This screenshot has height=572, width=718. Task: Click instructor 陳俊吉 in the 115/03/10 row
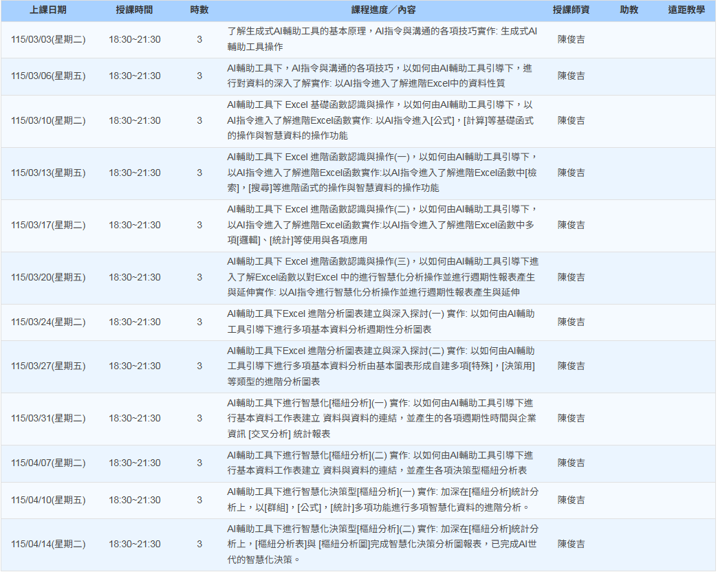click(571, 120)
